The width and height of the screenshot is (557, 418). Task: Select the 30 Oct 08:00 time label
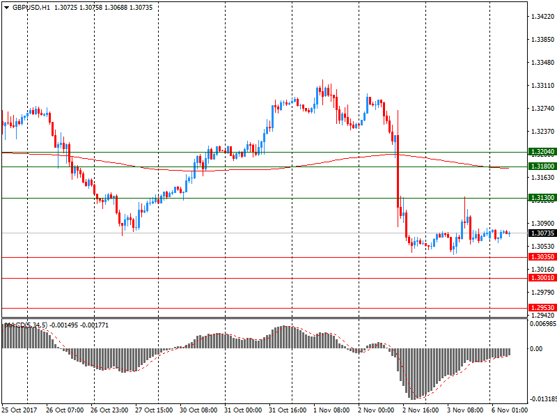click(198, 410)
